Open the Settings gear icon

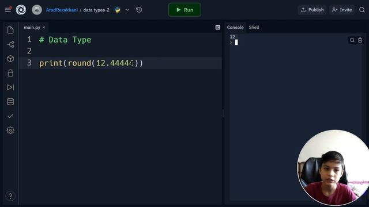pyautogui.click(x=10, y=131)
